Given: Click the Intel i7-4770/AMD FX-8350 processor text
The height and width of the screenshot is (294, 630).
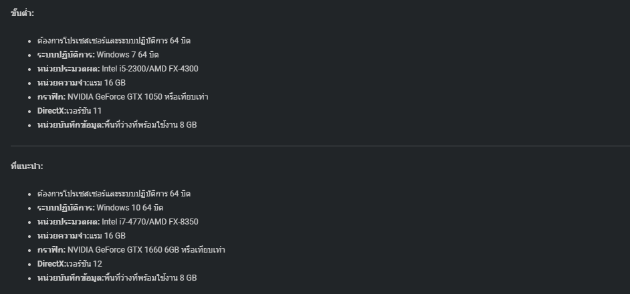Looking at the screenshot, I should pos(150,222).
